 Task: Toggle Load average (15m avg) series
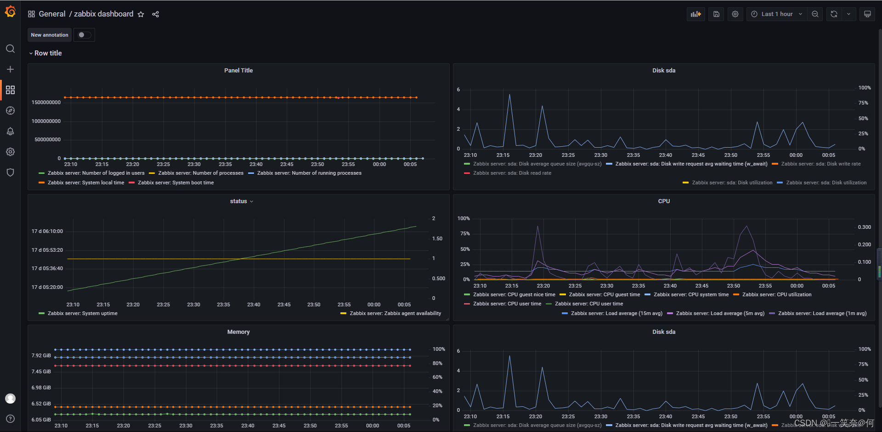[616, 314]
